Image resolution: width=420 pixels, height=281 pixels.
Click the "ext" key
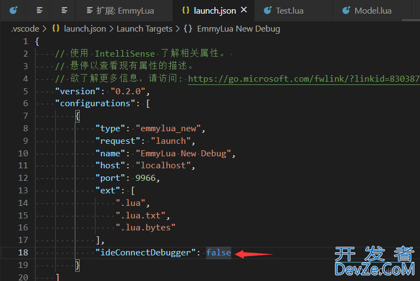[107, 191]
